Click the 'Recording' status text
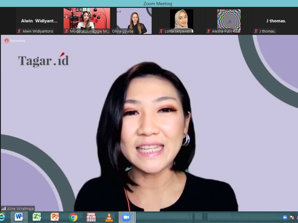This screenshot has width=298, height=223. point(18,41)
